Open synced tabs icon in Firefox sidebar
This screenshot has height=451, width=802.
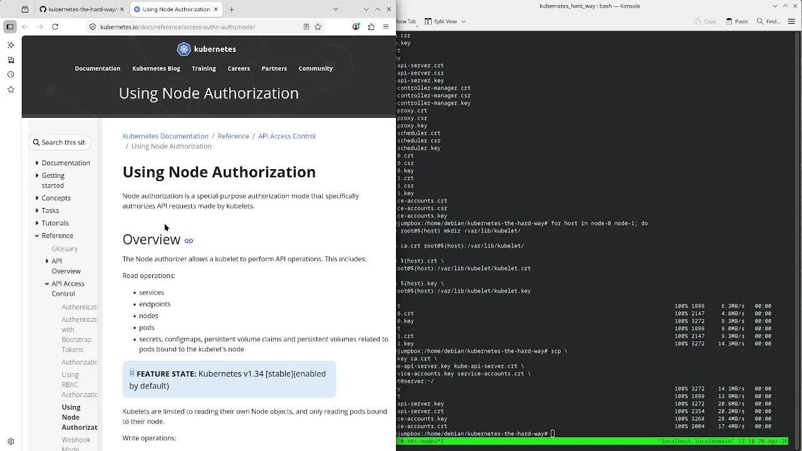tap(11, 60)
